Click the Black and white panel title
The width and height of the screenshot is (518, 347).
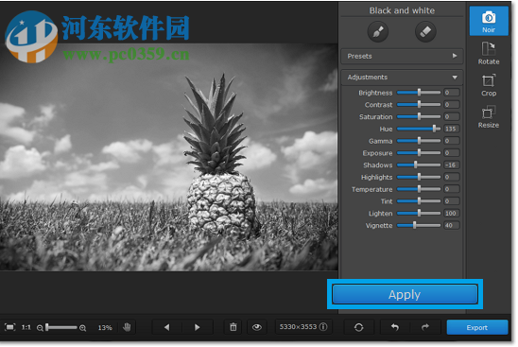pos(402,10)
